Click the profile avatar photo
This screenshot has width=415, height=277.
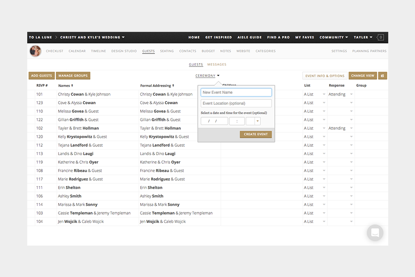36,51
